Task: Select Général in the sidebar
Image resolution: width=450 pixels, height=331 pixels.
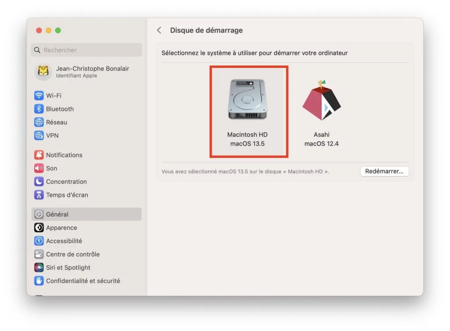Action: (57, 214)
